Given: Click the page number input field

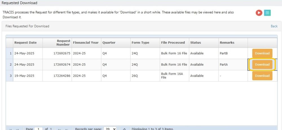Looking at the screenshot, I should tap(38, 129).
